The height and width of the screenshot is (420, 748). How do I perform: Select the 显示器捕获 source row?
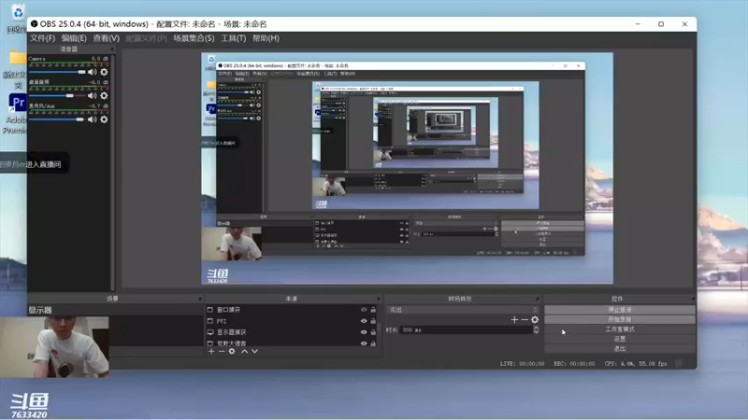[292, 332]
